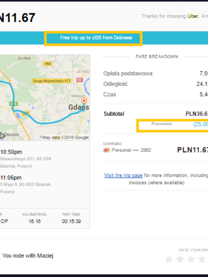Click the first rating star
The image size is (208, 277).
169,259
